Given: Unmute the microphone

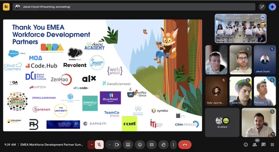Looking at the screenshot, I should tap(99, 145).
